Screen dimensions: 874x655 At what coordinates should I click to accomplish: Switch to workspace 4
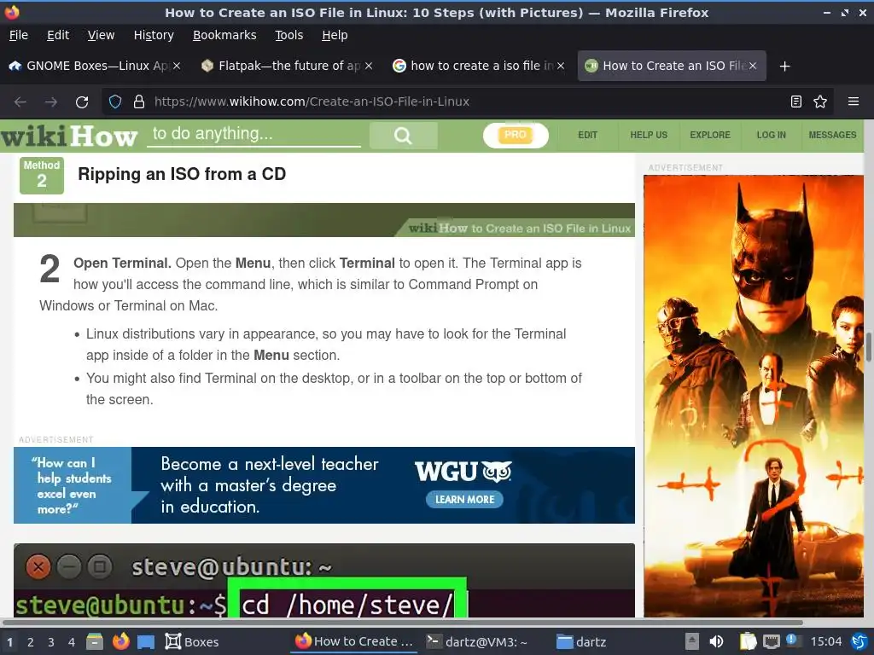point(72,642)
